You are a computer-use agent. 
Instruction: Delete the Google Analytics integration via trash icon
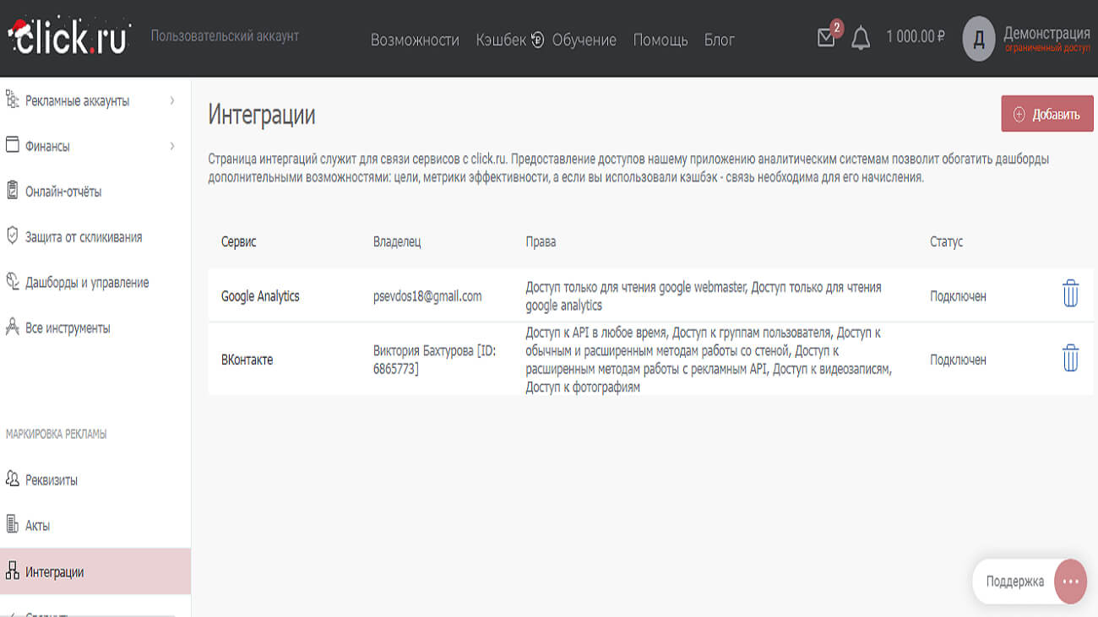(1070, 294)
